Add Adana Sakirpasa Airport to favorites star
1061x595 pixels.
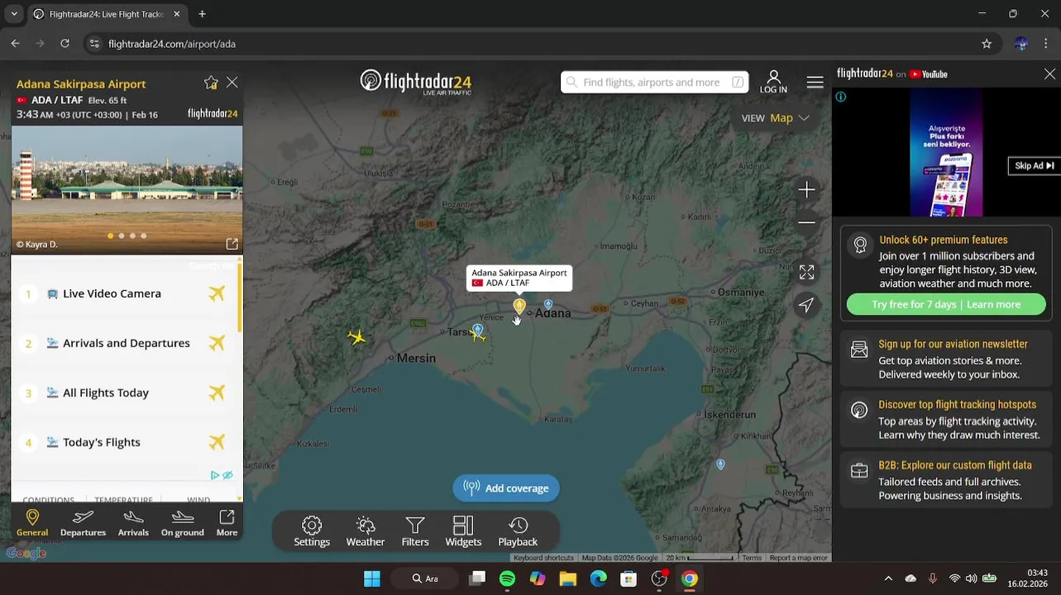point(211,83)
